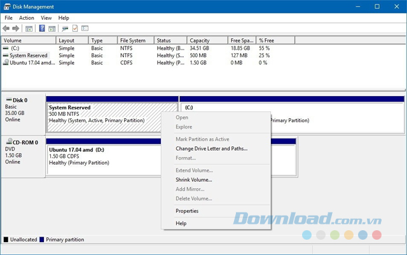This screenshot has width=407, height=255.
Task: Sort by the Status column header
Action: point(170,40)
